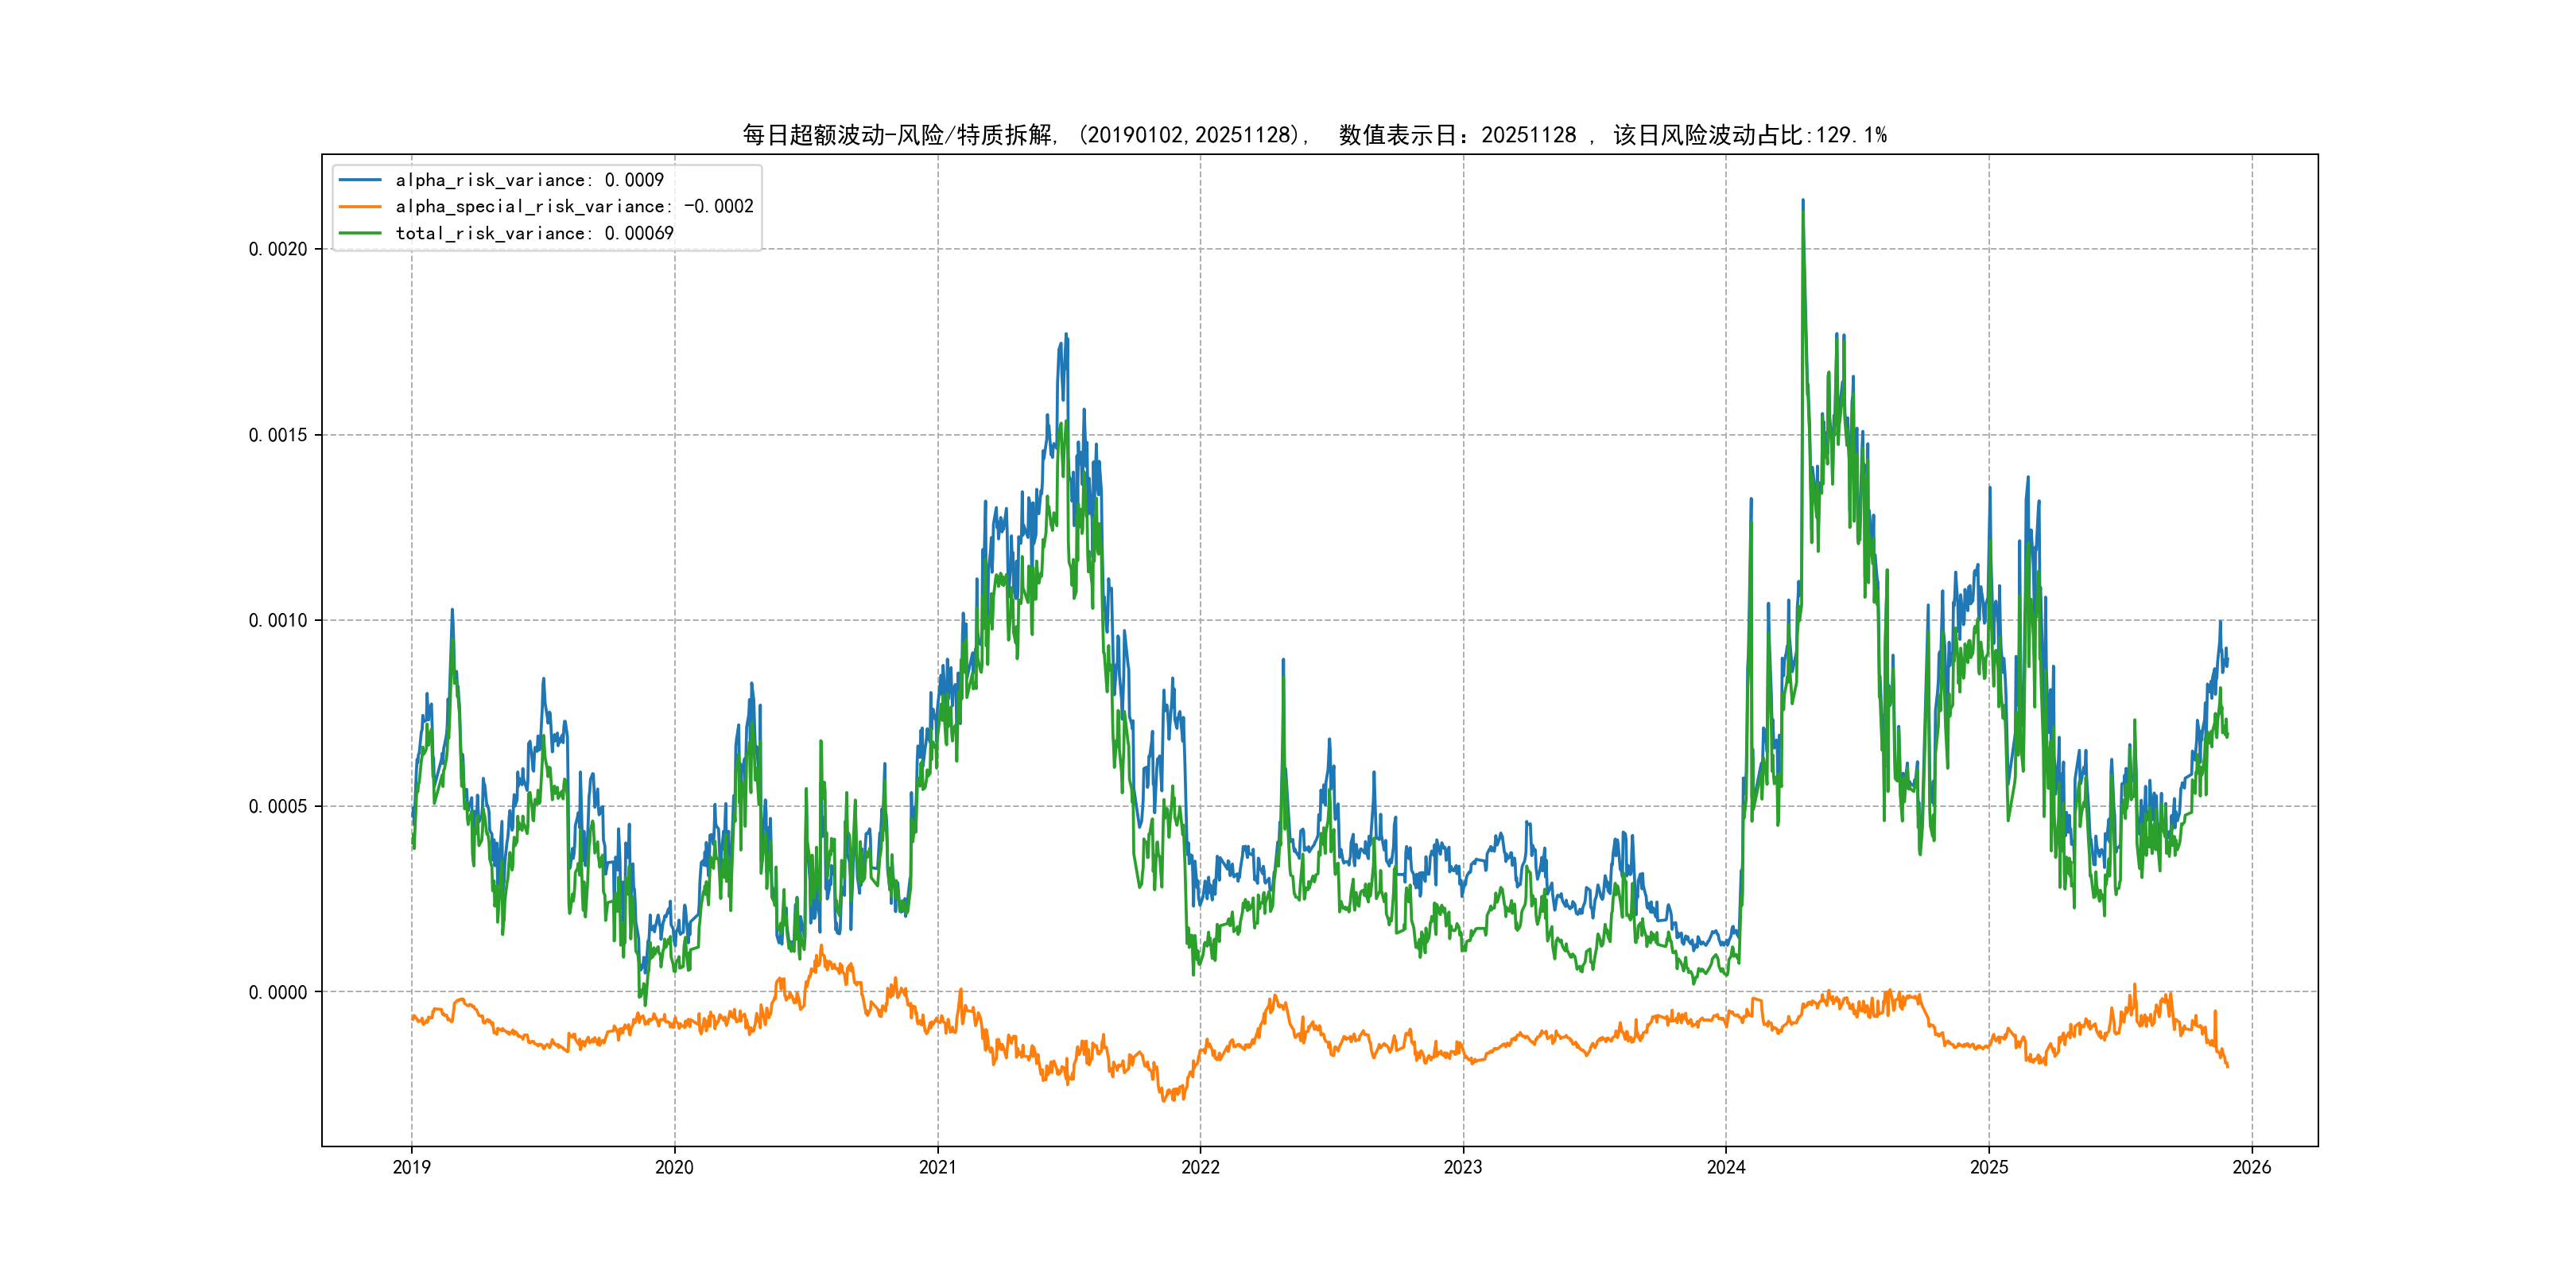This screenshot has width=2576, height=1288.
Task: Click the orange alpha_special_risk_variance legend line
Action: pyautogui.click(x=360, y=207)
